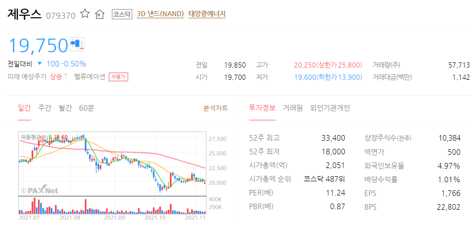Image resolution: width=475 pixels, height=230 pixels.
Task: Switch to the 주간 chart tab
Action: [45, 108]
